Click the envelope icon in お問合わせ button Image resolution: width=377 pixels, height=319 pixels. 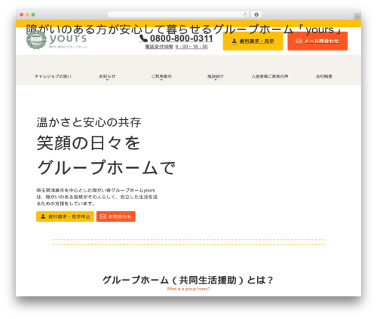point(103,216)
